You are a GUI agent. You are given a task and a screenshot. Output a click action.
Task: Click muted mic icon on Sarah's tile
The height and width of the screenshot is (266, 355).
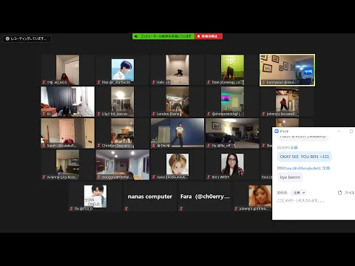(44, 146)
